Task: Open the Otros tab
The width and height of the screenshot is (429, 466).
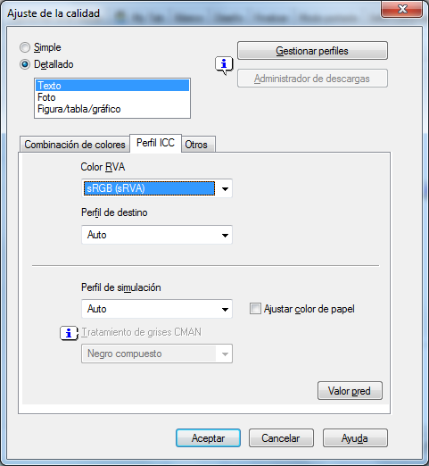Action: (x=197, y=145)
